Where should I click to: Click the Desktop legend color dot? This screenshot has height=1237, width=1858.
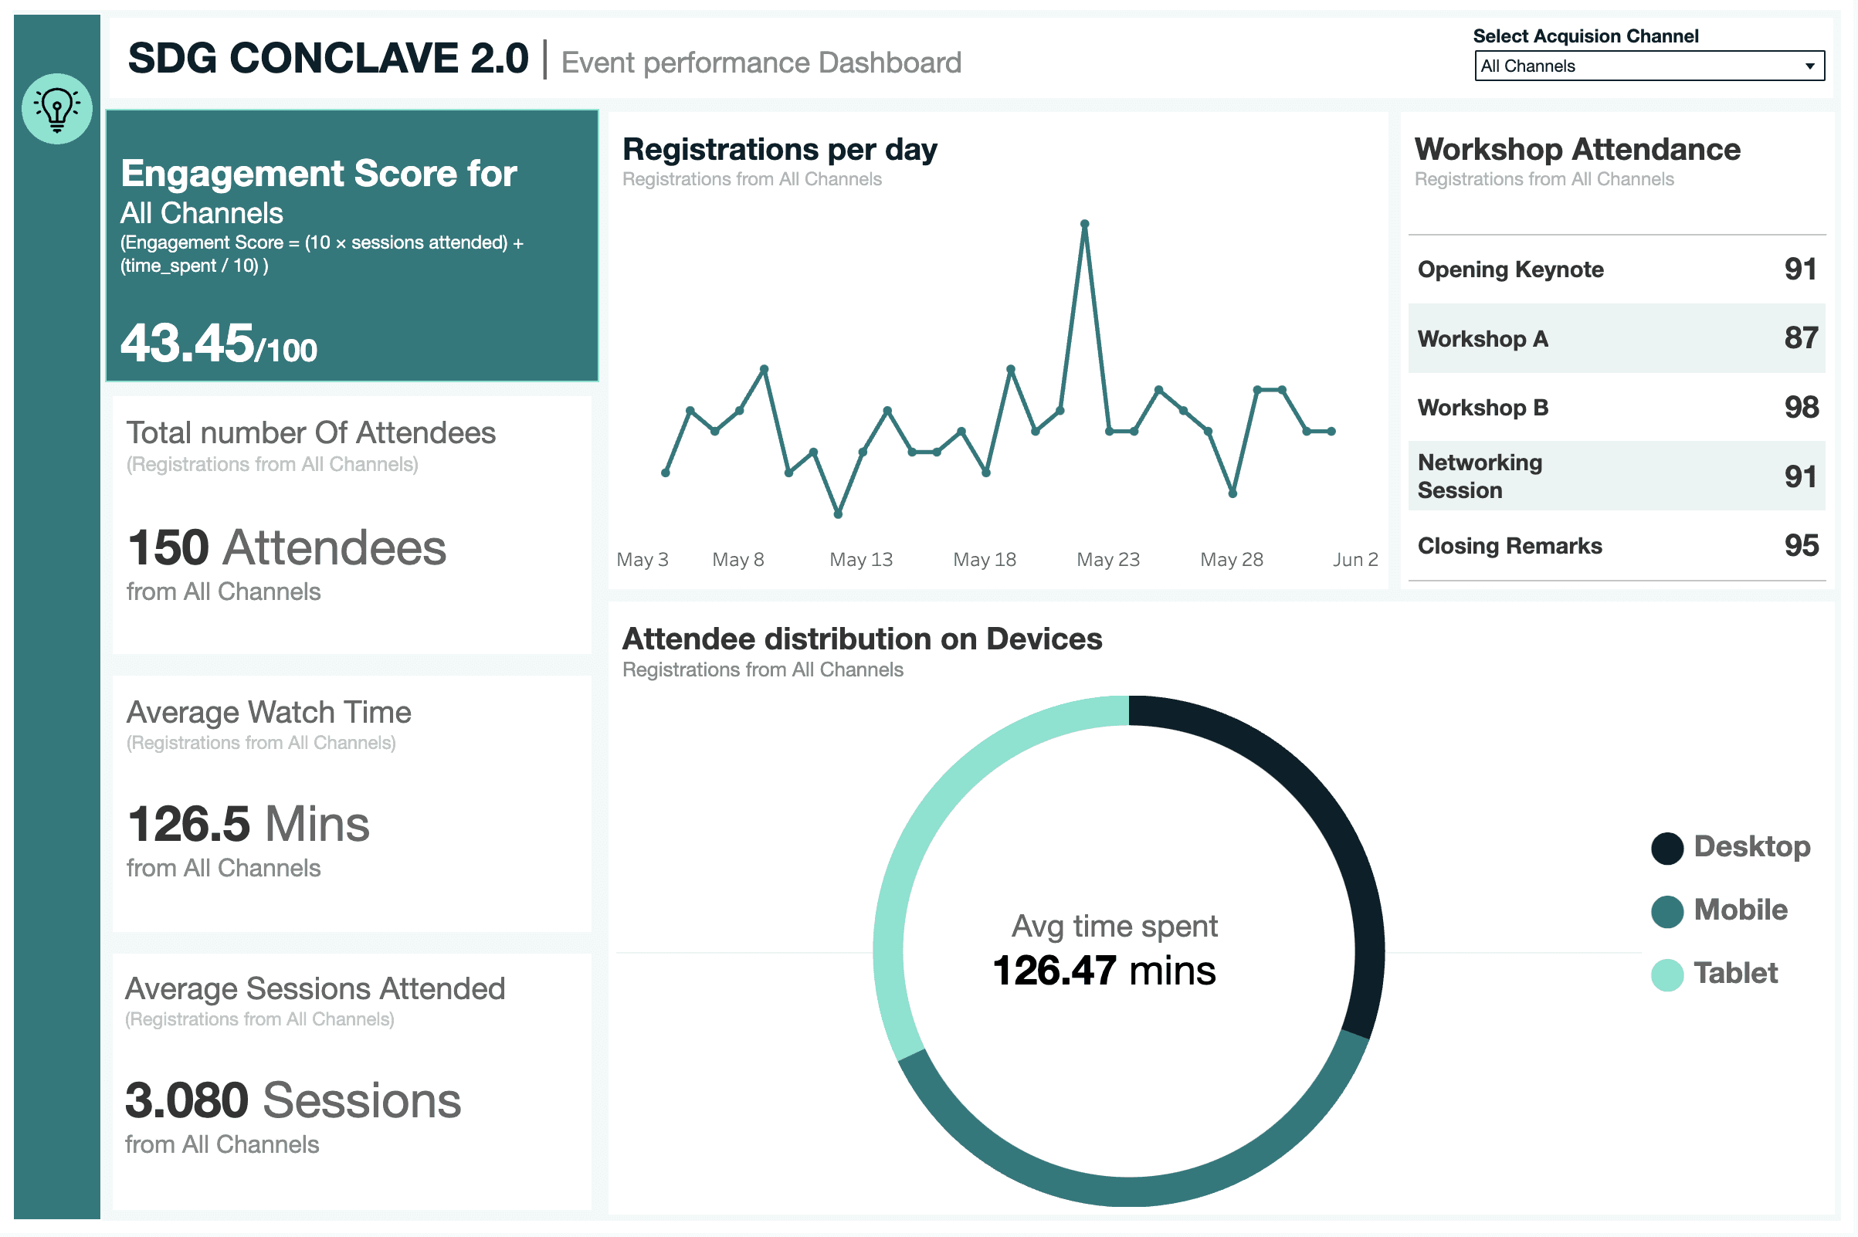[1667, 848]
